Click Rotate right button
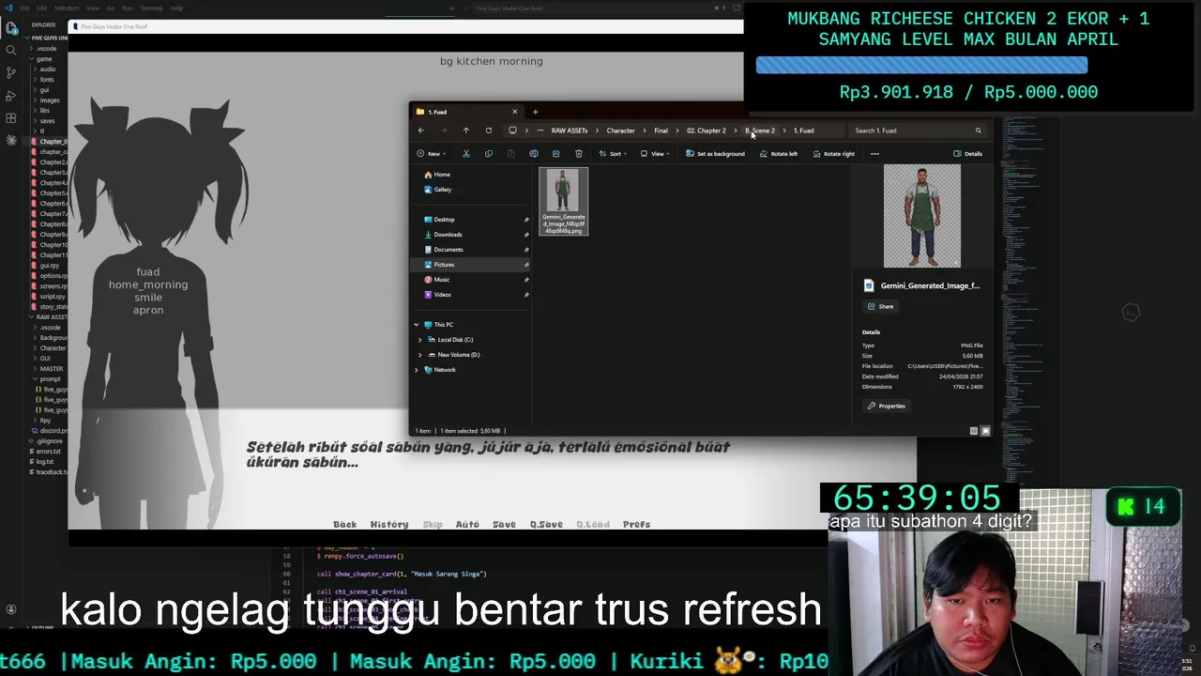 pyautogui.click(x=834, y=154)
